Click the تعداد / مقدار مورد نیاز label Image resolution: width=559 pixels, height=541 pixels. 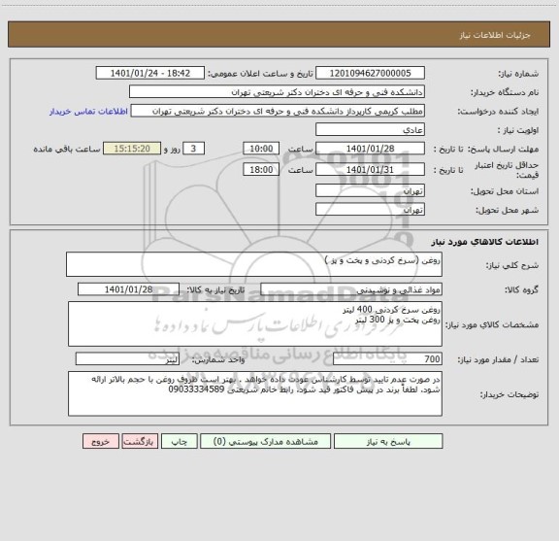click(498, 359)
